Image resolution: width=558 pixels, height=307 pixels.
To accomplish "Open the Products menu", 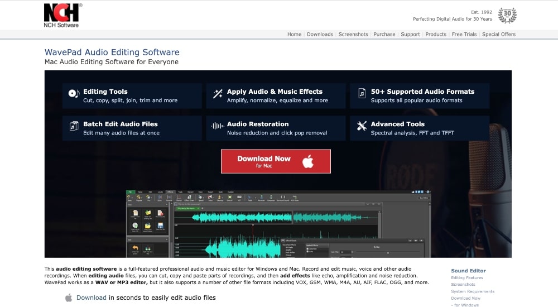I will 436,34.
